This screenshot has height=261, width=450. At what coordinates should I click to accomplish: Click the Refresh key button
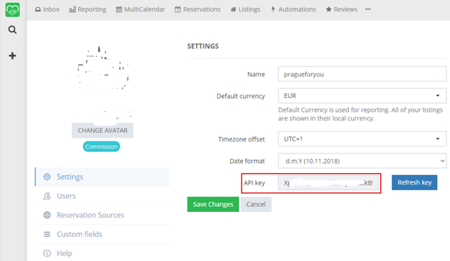click(415, 182)
